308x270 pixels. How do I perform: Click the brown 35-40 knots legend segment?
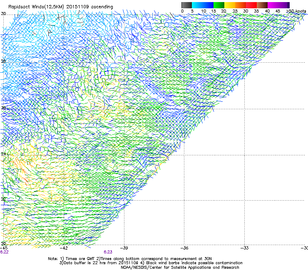click(262, 5)
